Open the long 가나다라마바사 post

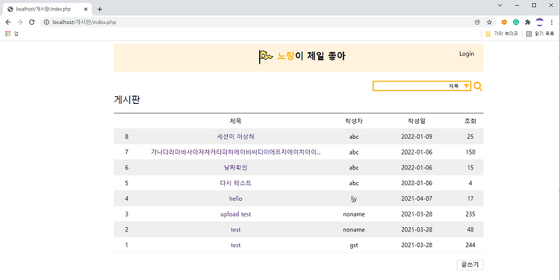236,152
